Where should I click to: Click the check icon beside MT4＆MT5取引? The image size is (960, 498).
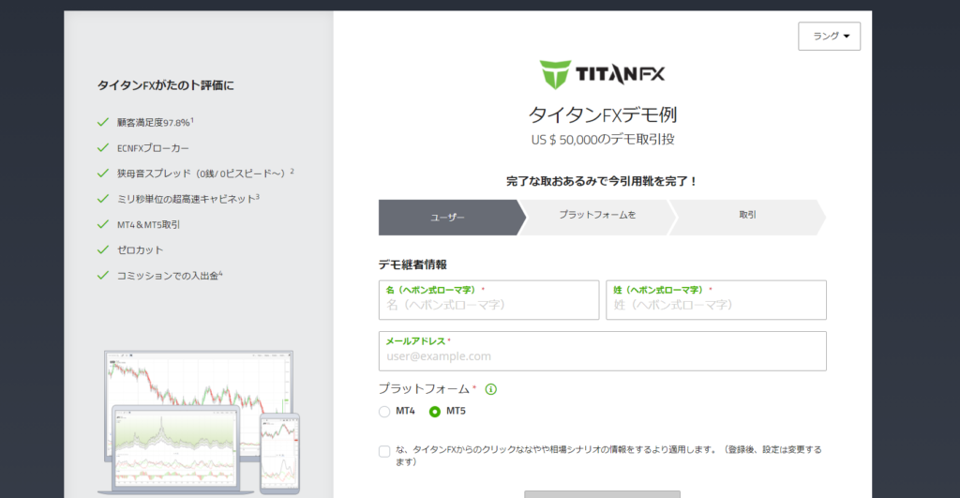tap(103, 224)
